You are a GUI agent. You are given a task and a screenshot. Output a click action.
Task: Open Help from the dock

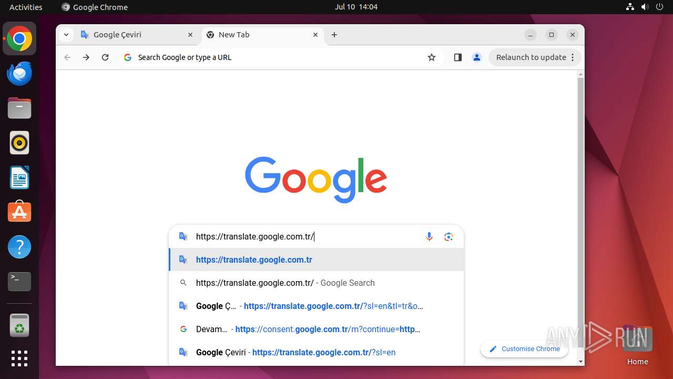pos(19,247)
